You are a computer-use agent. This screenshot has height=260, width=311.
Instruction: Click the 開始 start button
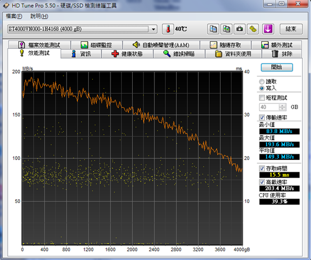pyautogui.click(x=277, y=67)
